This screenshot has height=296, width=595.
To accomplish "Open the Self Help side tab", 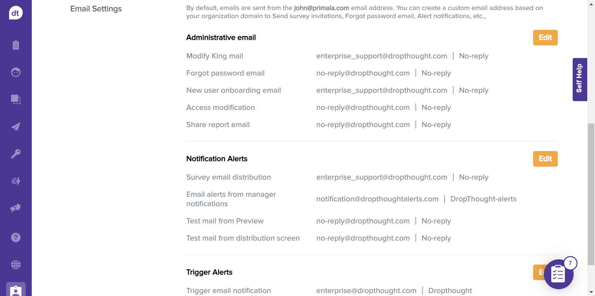I will tap(579, 79).
